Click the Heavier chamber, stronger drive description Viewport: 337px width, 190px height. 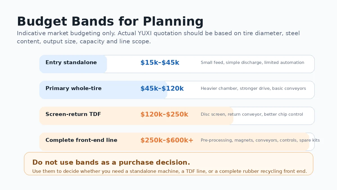[253, 88]
